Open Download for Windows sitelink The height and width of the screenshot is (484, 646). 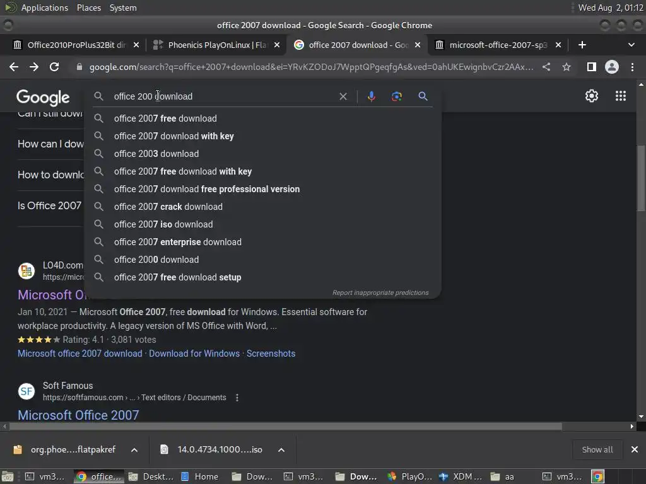coord(194,354)
